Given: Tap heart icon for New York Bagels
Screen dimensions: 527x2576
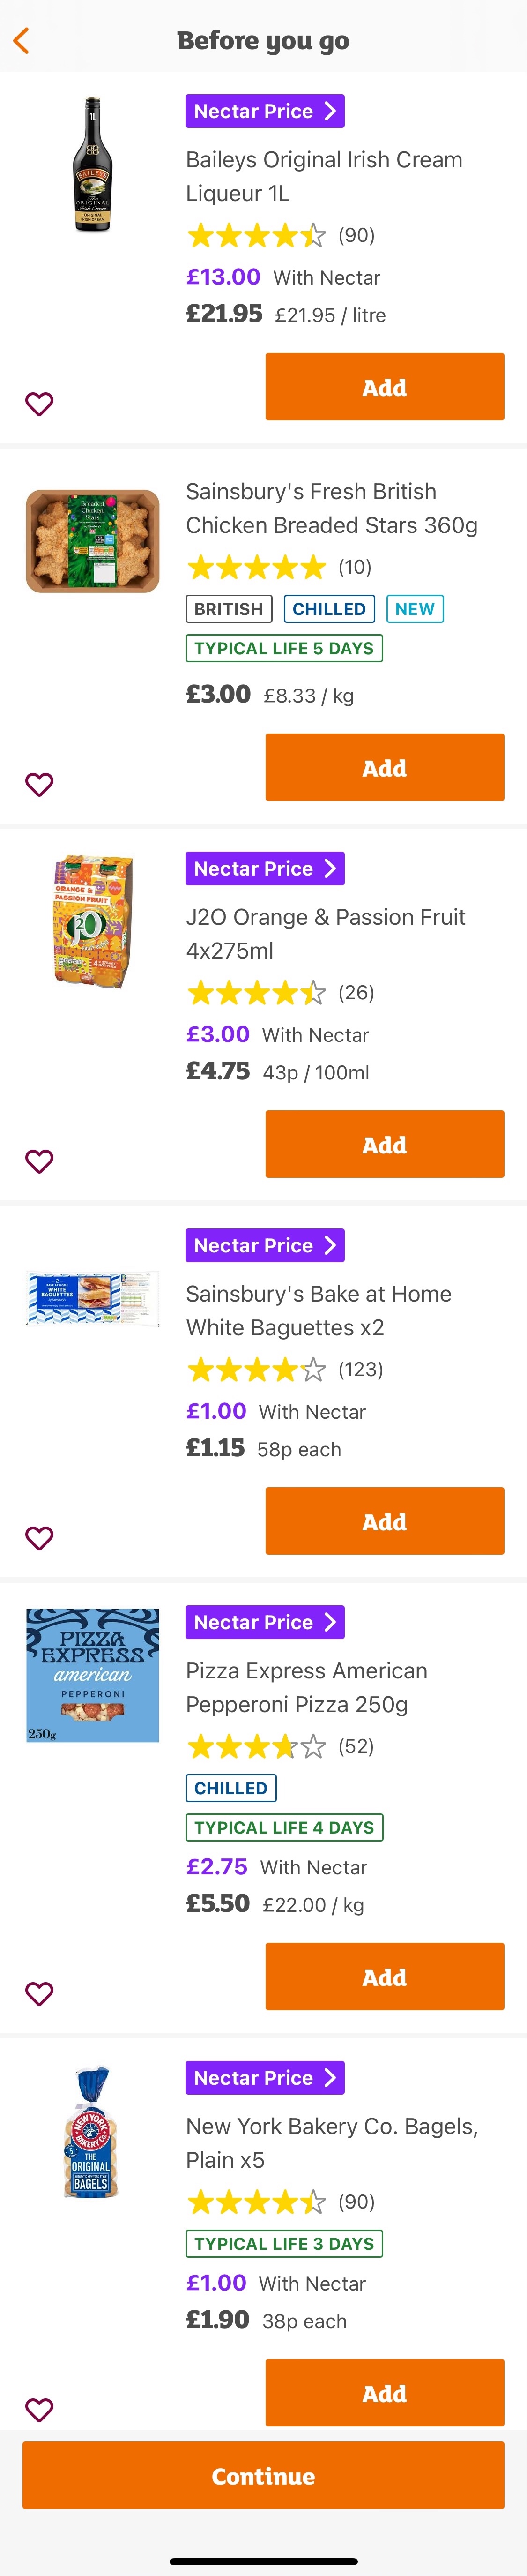Looking at the screenshot, I should 39,2409.
